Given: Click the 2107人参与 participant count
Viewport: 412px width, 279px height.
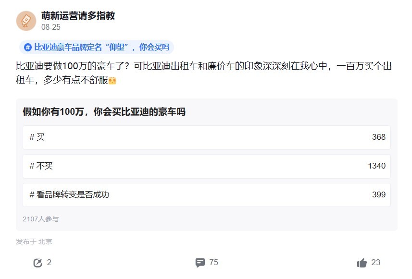Looking at the screenshot, I should [41, 219].
